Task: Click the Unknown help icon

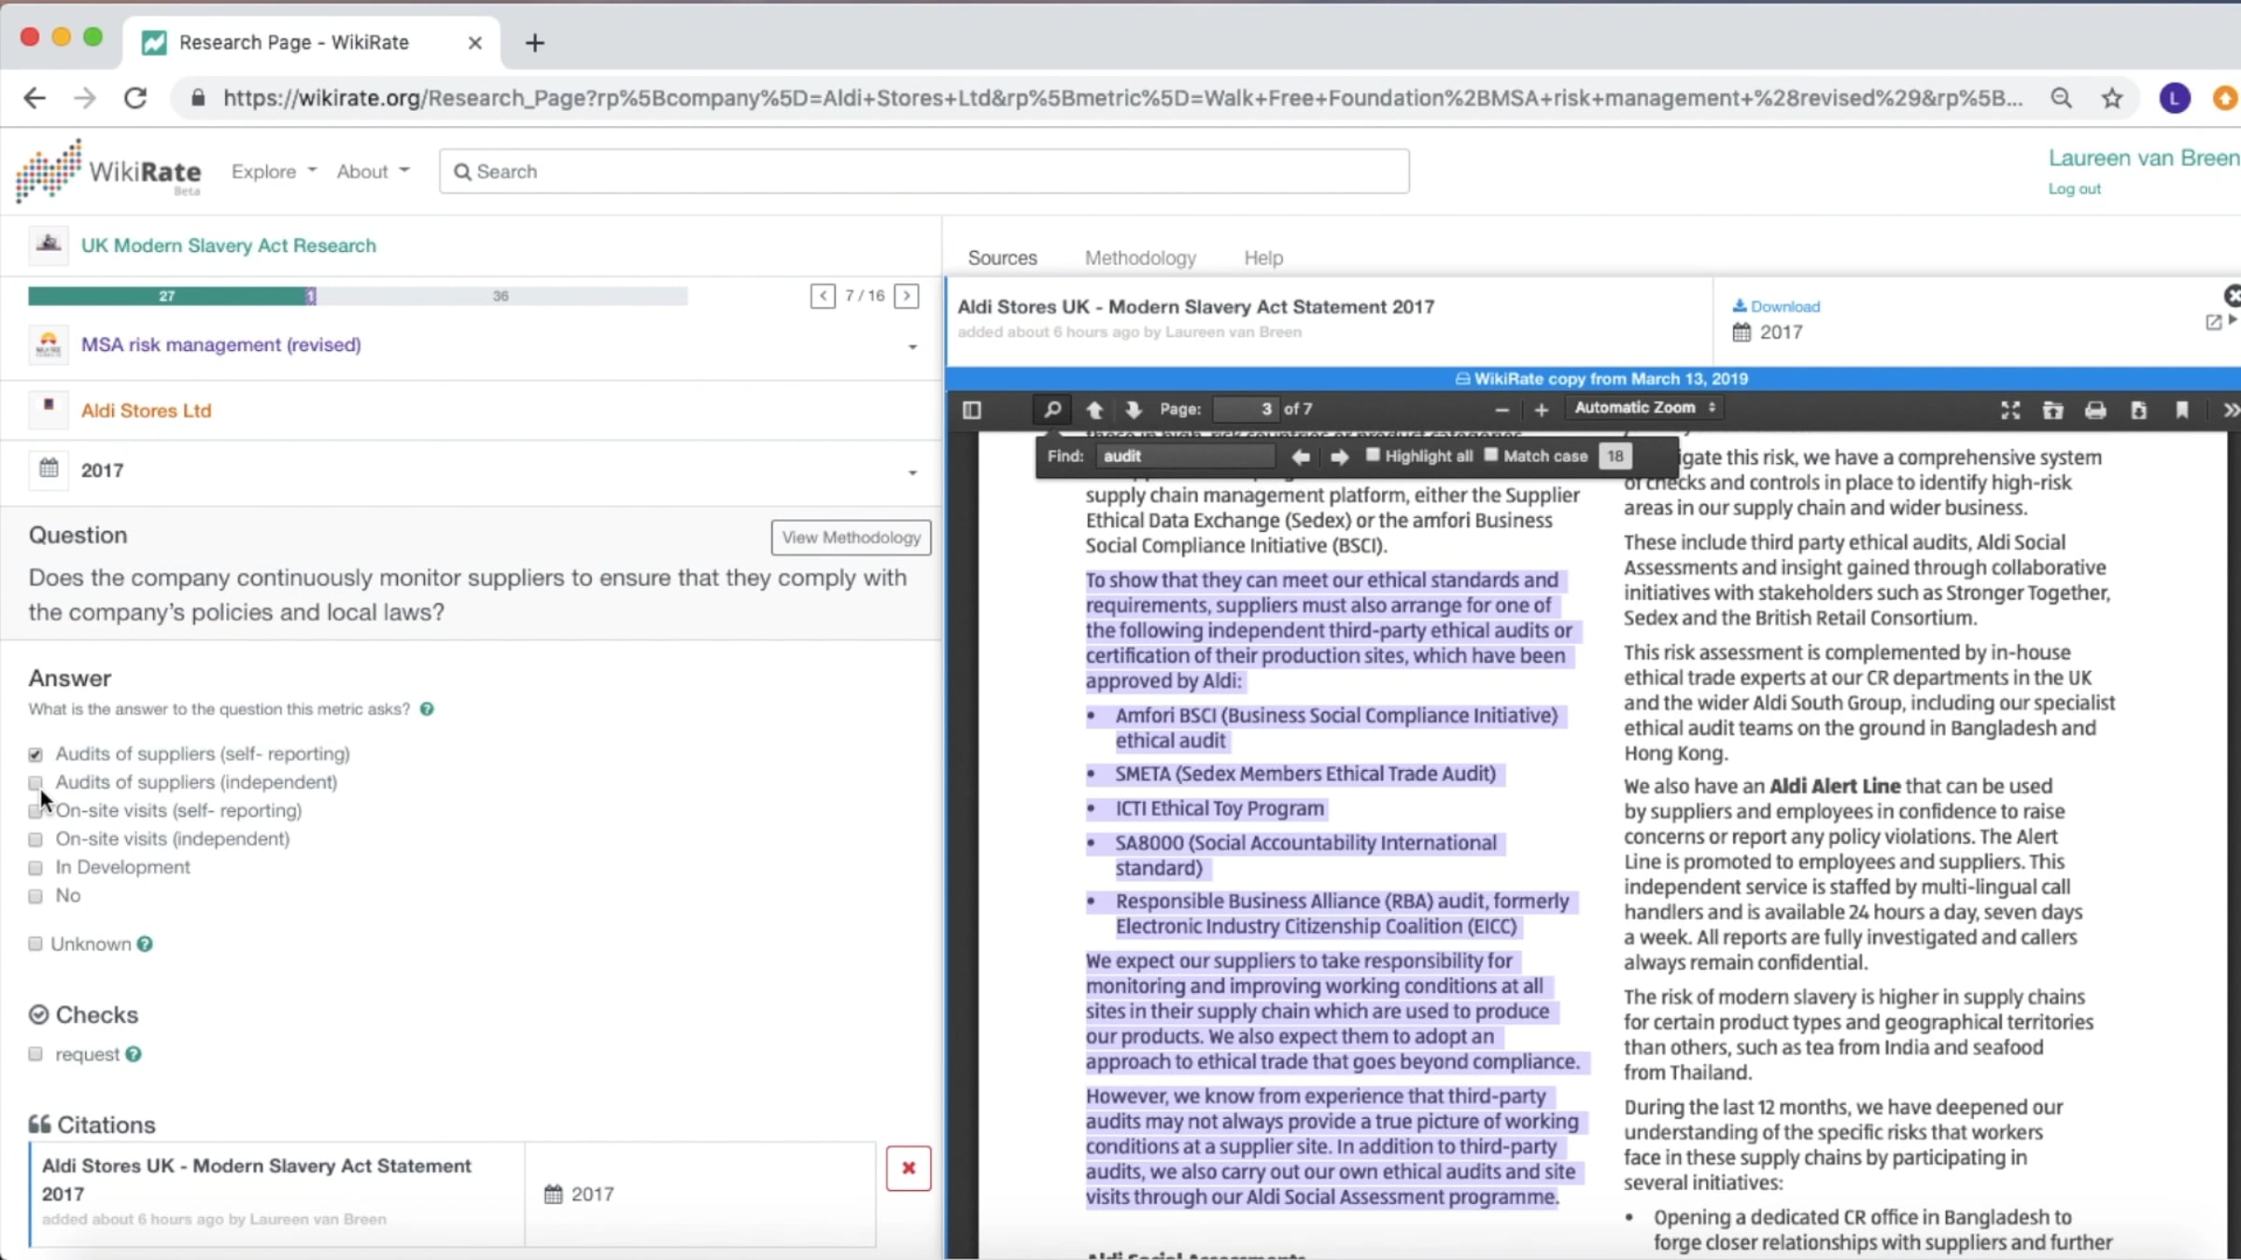Action: click(145, 945)
